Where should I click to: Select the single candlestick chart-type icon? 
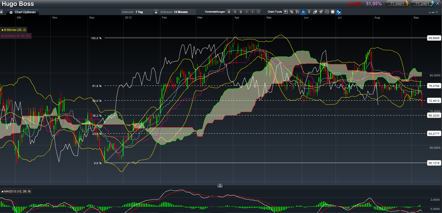pos(309,12)
